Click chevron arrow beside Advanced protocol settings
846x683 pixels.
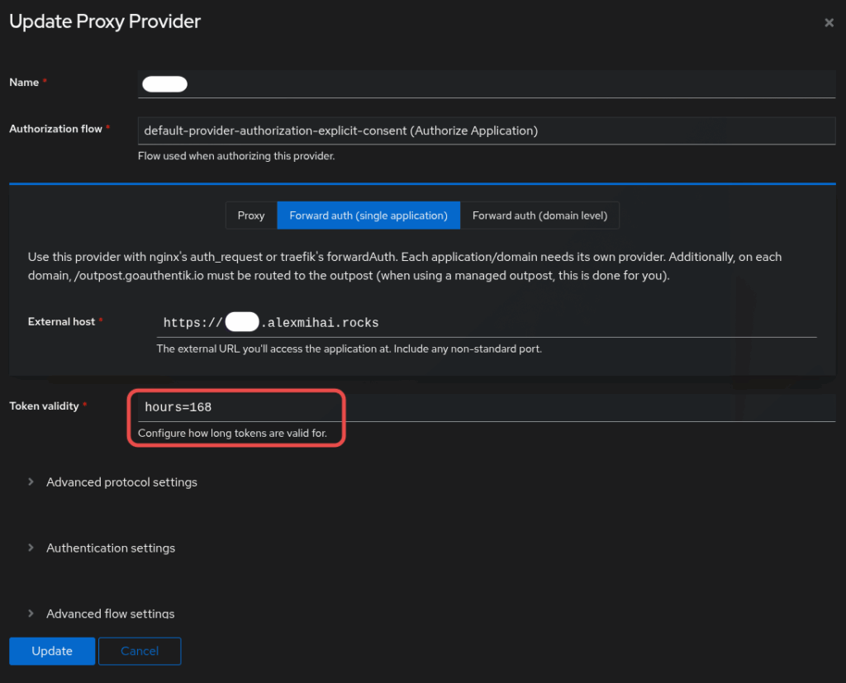click(x=31, y=481)
